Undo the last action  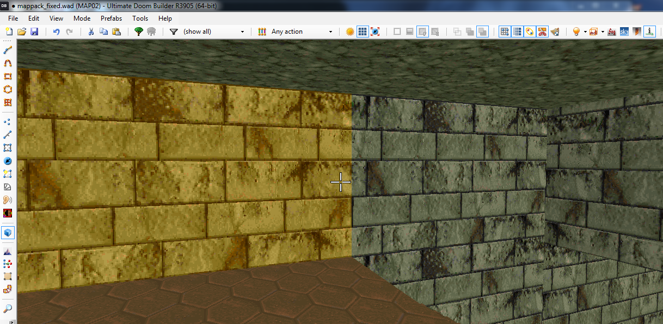[56, 32]
